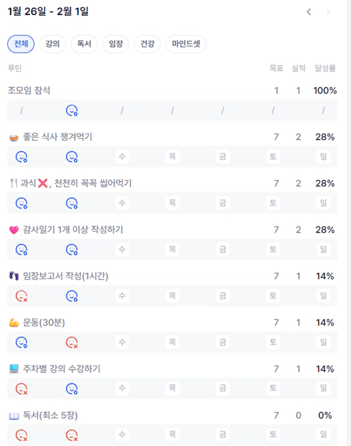This screenshot has width=351, height=446.
Task: Click the 목 day cell for 임장보고서 작성
Action: [172, 296]
